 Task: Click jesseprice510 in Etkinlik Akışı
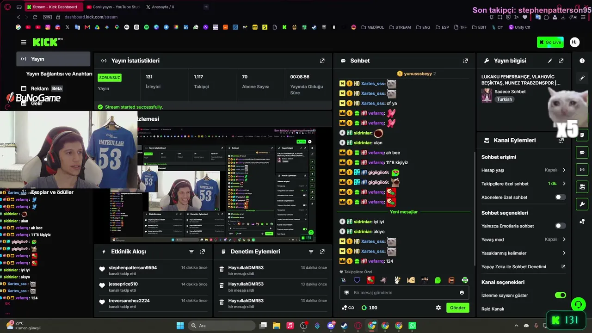(x=123, y=284)
